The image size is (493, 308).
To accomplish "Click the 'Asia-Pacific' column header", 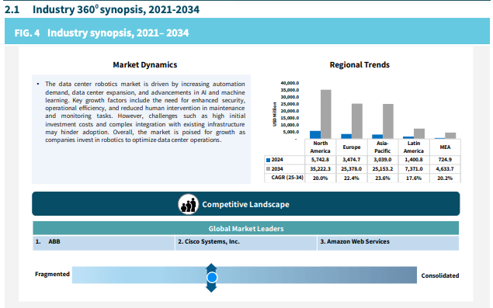I will (383, 147).
